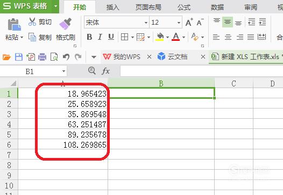Increase font size with A+ icon
Image resolution: width=283 pixels, height=195 pixels.
tap(189, 22)
